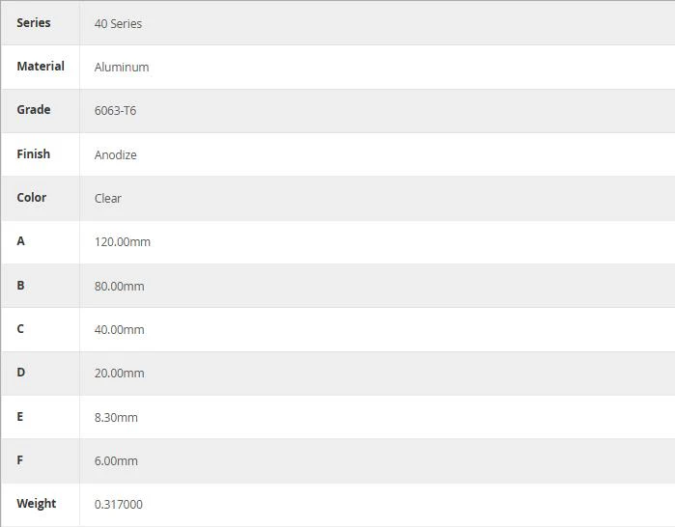
Task: Click the dimension A row label
Action: tap(20, 241)
